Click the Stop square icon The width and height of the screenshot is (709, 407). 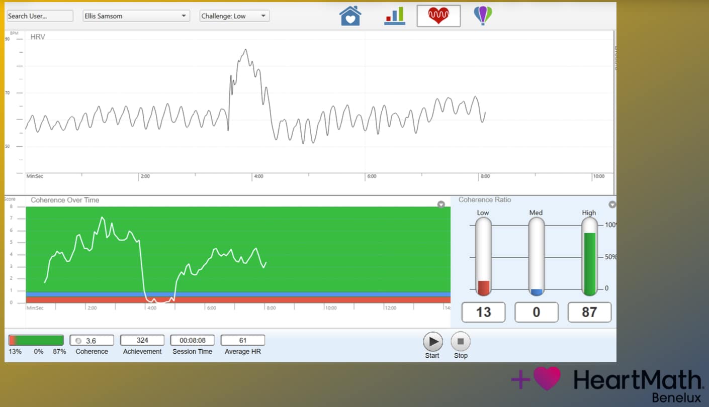pos(461,341)
